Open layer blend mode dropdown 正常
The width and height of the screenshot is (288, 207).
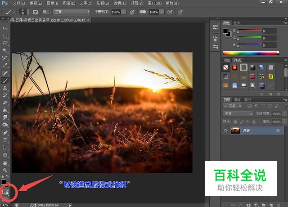[238, 114]
